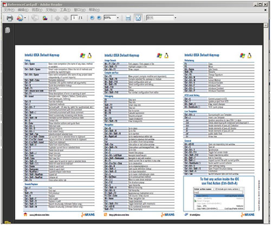This screenshot has height=225, width=271.
Task: Click the 查找 find text field
Action: (x=160, y=18)
